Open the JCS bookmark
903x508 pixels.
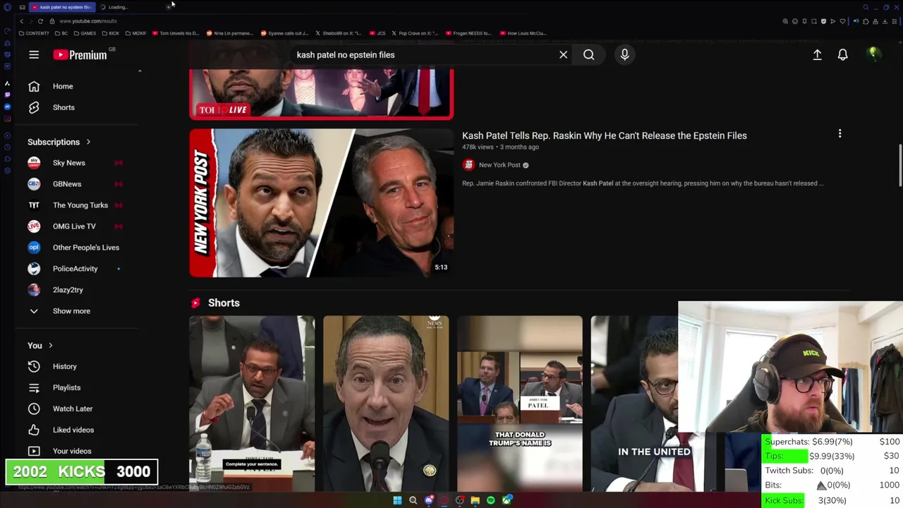pyautogui.click(x=377, y=33)
